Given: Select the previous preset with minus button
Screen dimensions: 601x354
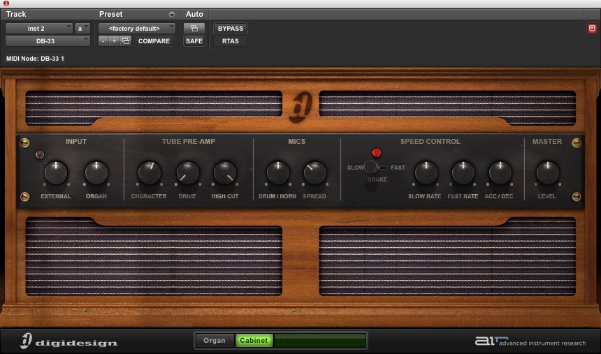Looking at the screenshot, I should pyautogui.click(x=103, y=41).
